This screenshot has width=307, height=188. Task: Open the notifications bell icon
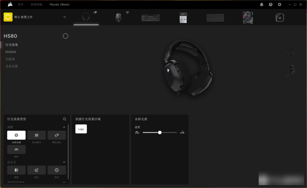[x=262, y=5]
